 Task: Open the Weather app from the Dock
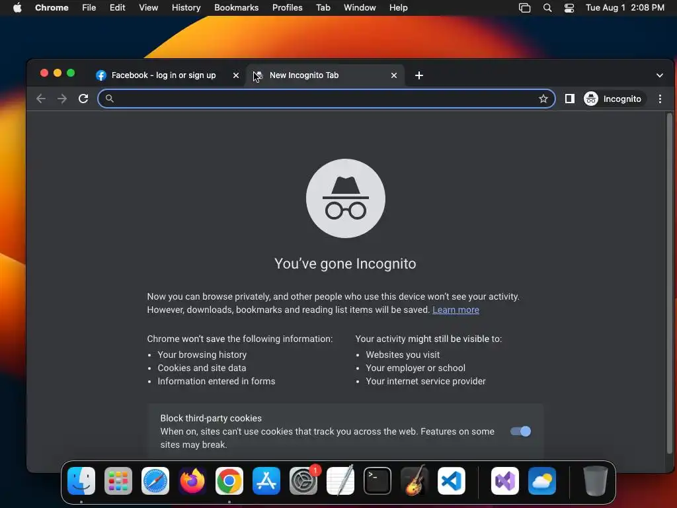[542, 481]
